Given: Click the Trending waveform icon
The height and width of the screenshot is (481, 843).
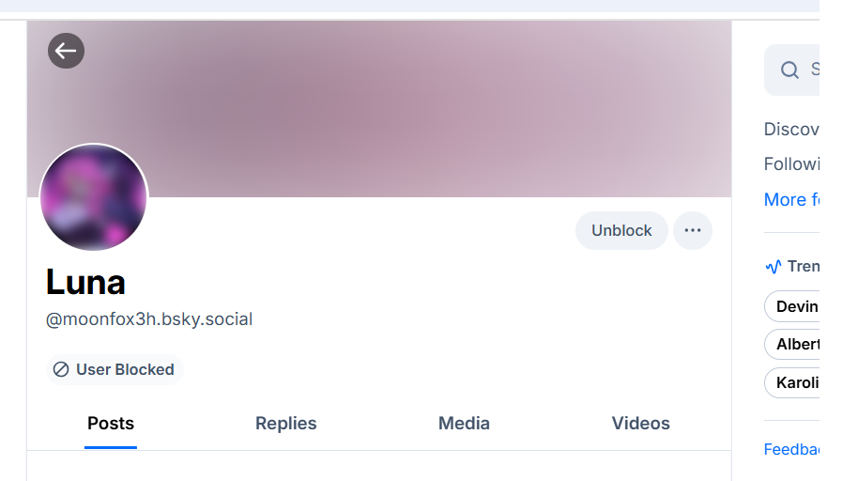Looking at the screenshot, I should tap(774, 266).
